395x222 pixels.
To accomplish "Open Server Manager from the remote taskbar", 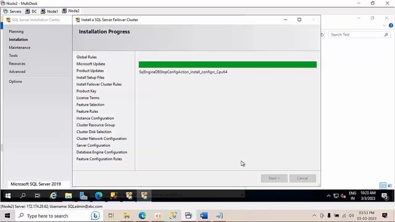I will 83,195.
